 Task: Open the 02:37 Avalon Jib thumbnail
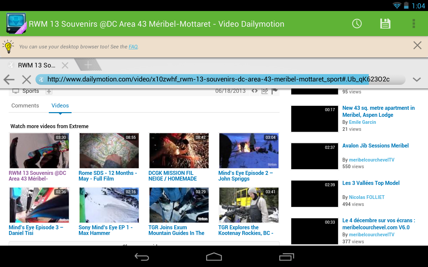point(315,156)
